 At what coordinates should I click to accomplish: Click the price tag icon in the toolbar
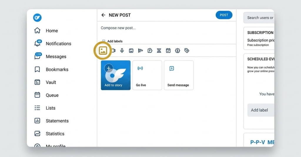pyautogui.click(x=187, y=51)
